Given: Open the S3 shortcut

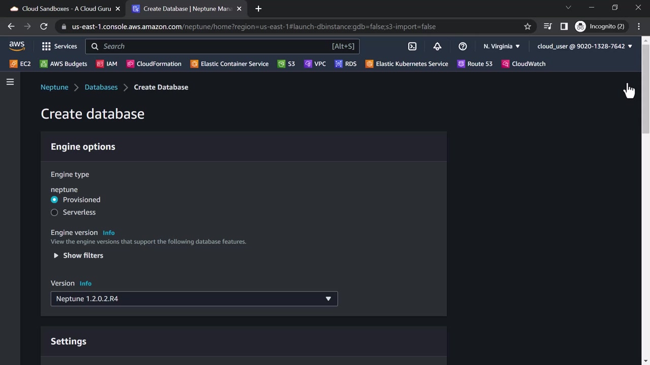Looking at the screenshot, I should tap(286, 64).
